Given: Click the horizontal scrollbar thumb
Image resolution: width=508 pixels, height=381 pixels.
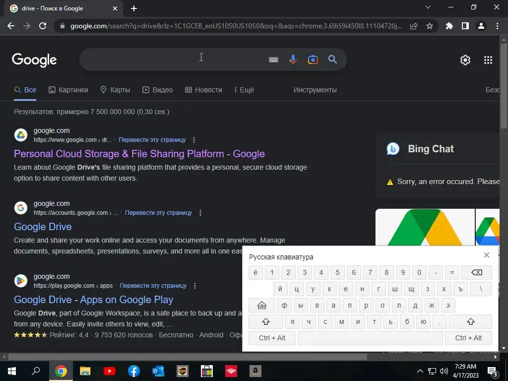Looking at the screenshot, I should click(188, 357).
